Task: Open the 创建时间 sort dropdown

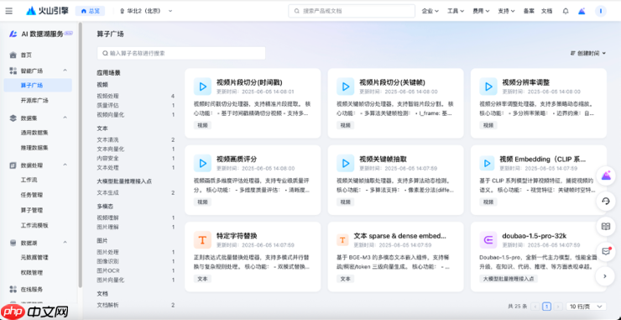Action: (587, 53)
